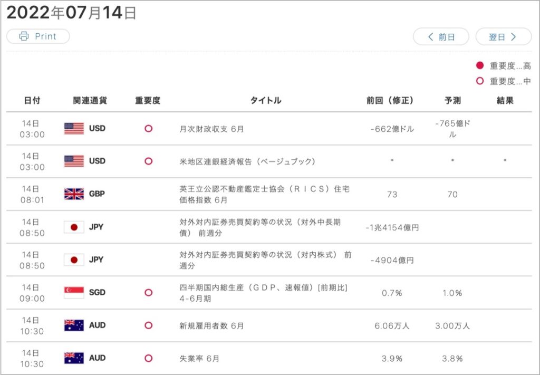Screen dimensions: 540x375
Task: Select the 対外中長期債 前週分 title
Action: pyautogui.click(x=260, y=227)
